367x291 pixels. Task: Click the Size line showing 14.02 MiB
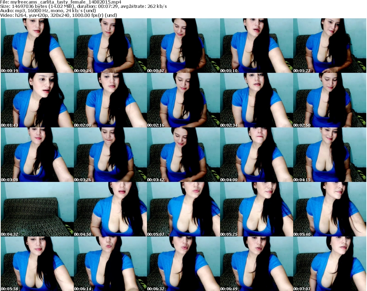pos(84,6)
